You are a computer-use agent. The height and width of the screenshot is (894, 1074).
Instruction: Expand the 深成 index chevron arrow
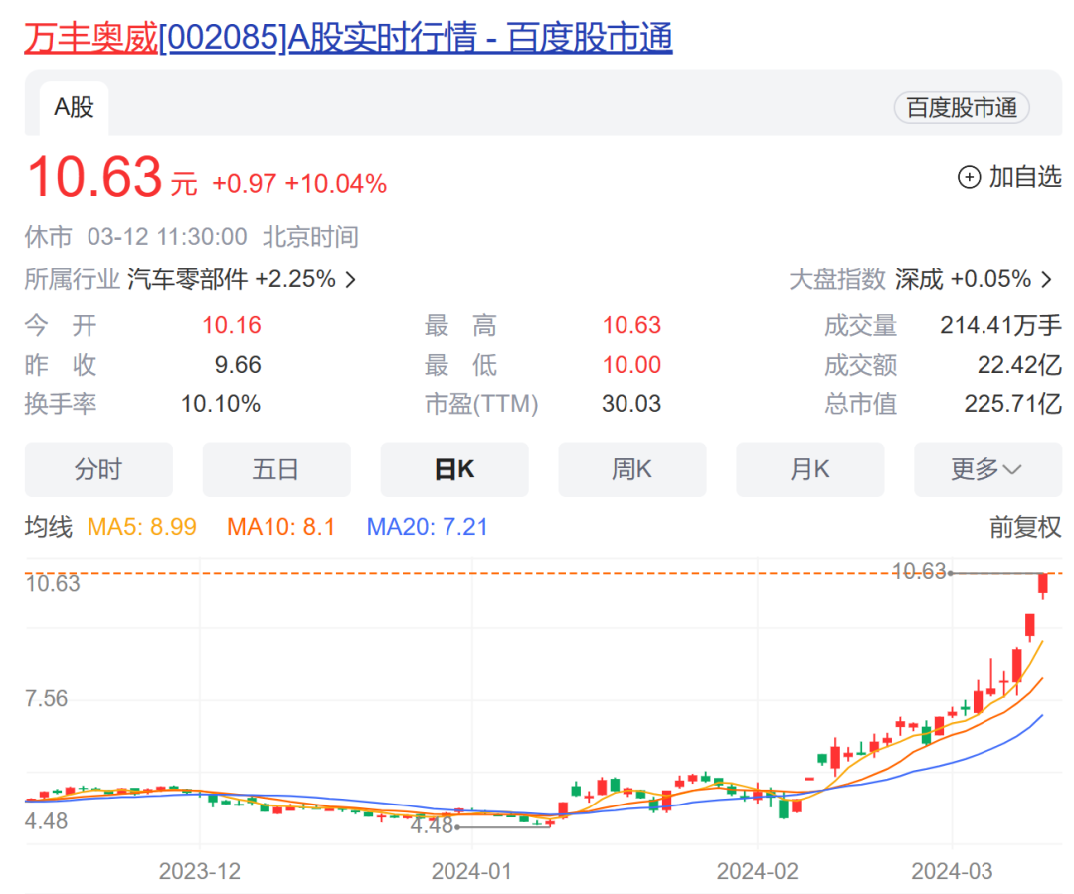(1046, 279)
